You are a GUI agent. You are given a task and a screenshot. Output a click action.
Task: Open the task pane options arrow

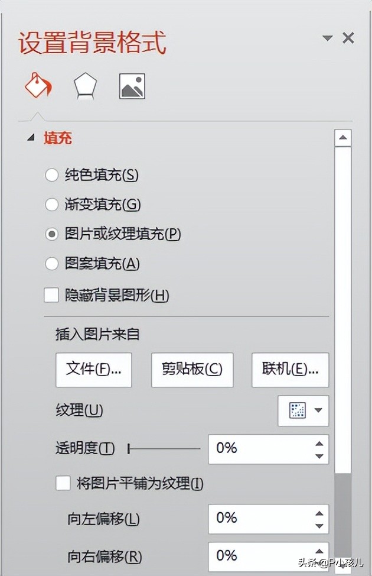coord(327,38)
